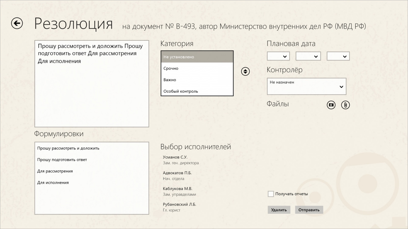Open the middle planned date dropdown
408x229 pixels.
tap(308, 56)
